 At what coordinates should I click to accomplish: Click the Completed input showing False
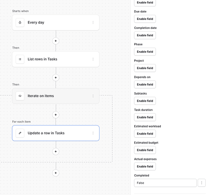(165, 183)
